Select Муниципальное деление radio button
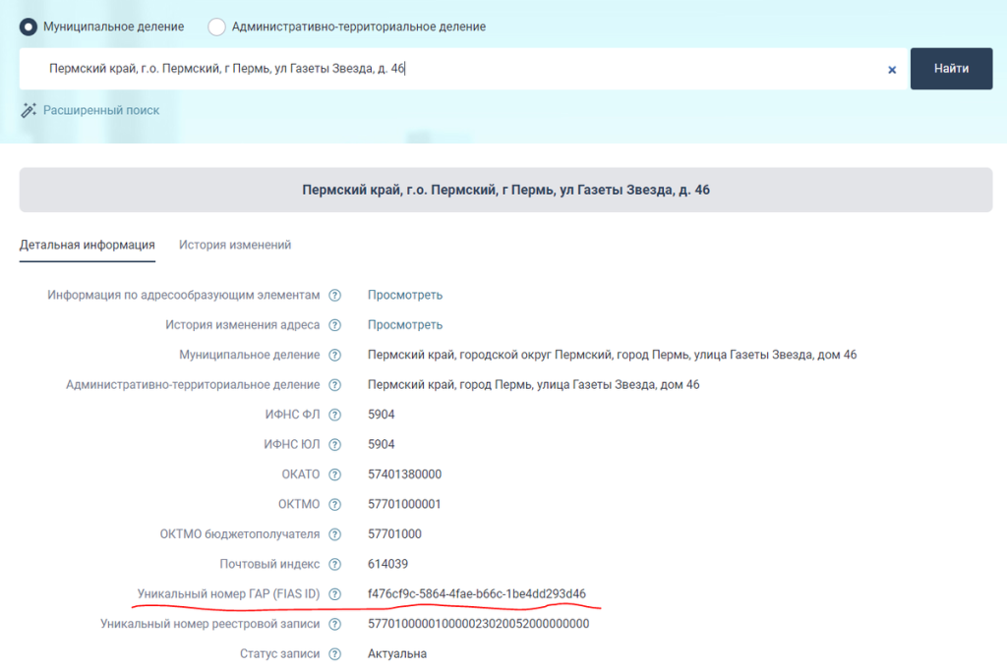Screen dimensions: 1007x669 click(x=30, y=27)
